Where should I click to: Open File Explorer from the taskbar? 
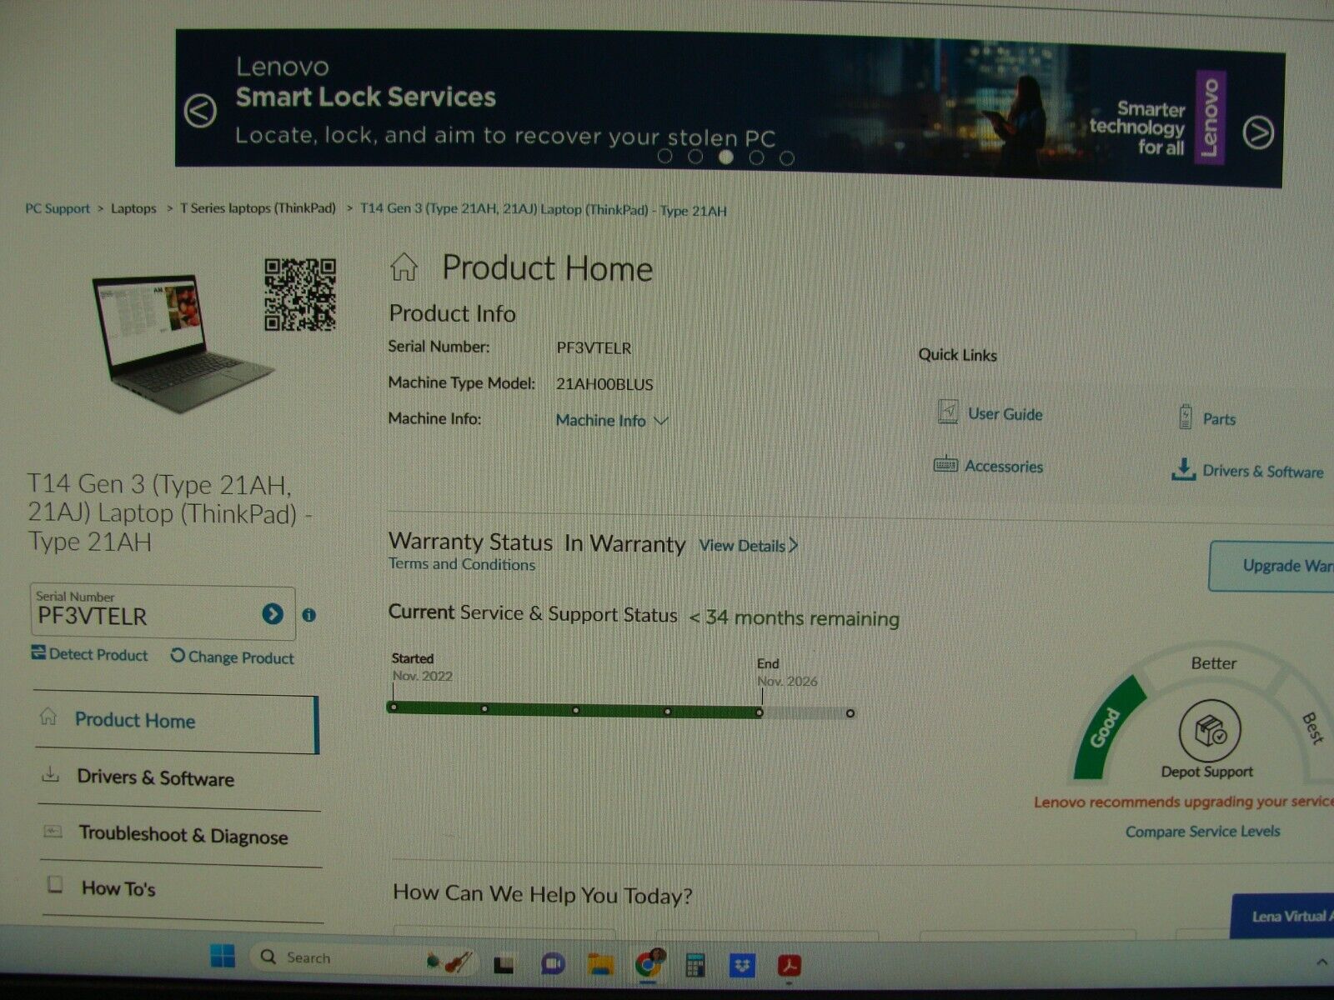(600, 965)
